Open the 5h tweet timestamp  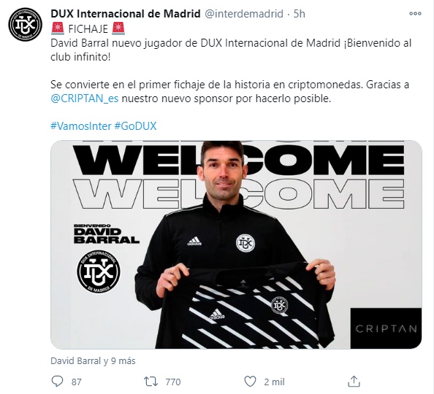click(300, 14)
